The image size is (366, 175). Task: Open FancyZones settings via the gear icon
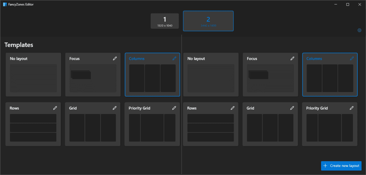pyautogui.click(x=359, y=30)
